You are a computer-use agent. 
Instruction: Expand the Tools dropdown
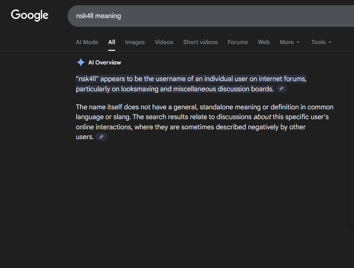tap(321, 42)
